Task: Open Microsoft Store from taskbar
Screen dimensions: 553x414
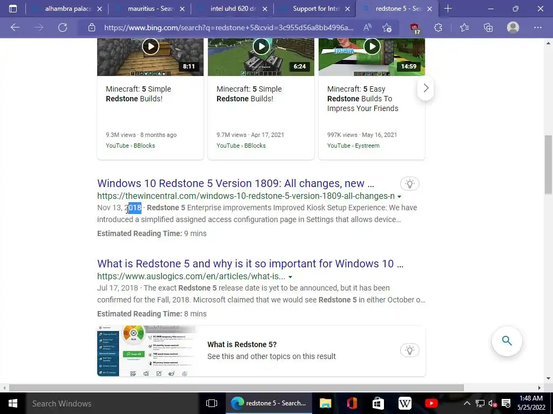Action: pos(378,403)
